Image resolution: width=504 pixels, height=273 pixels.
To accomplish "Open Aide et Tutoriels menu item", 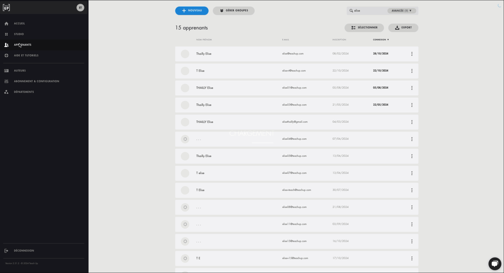I will [26, 55].
